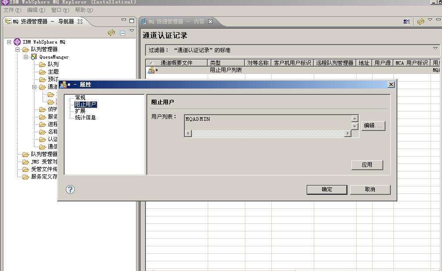Open the content view menu triangle

point(430,20)
